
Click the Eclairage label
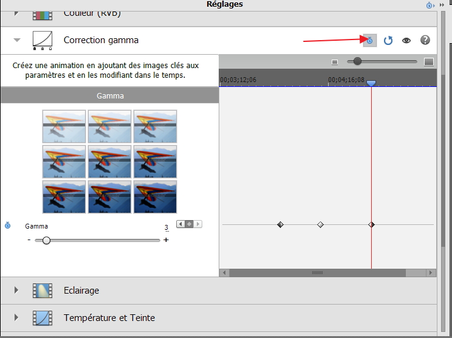click(x=81, y=291)
